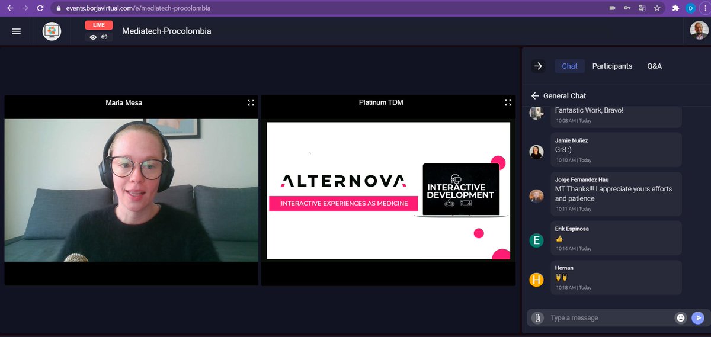The width and height of the screenshot is (711, 337).
Task: Open the hamburger menu
Action: coord(17,31)
